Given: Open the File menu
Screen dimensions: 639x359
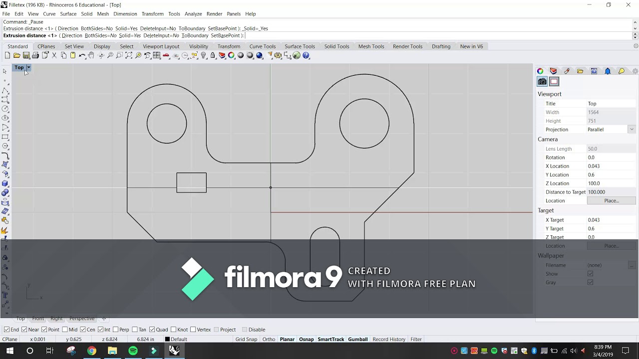Looking at the screenshot, I should pyautogui.click(x=6, y=14).
